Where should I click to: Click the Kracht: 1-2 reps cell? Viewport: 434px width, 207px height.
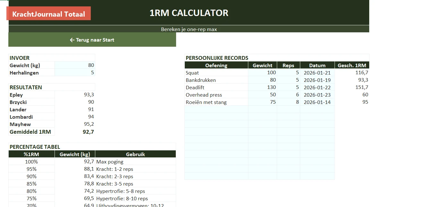tap(135, 169)
